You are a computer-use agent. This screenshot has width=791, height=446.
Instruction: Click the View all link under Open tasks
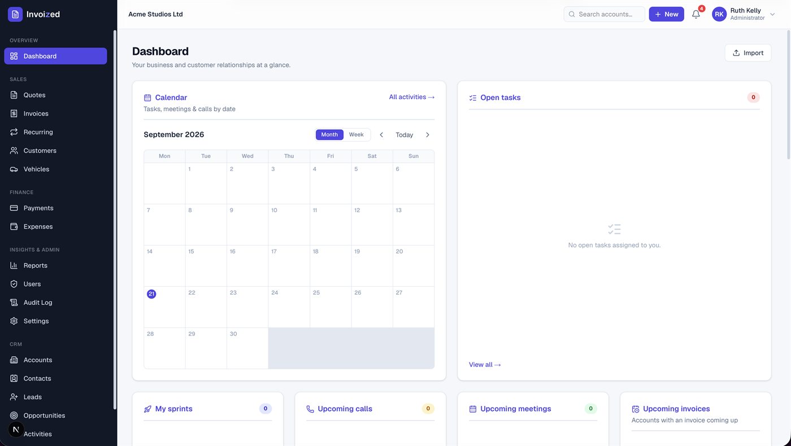485,365
